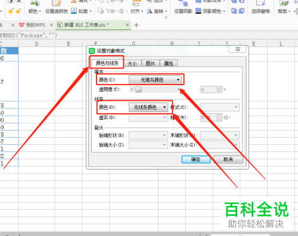298x236 pixels.
Task: Select column K header
Action: pos(253,44)
